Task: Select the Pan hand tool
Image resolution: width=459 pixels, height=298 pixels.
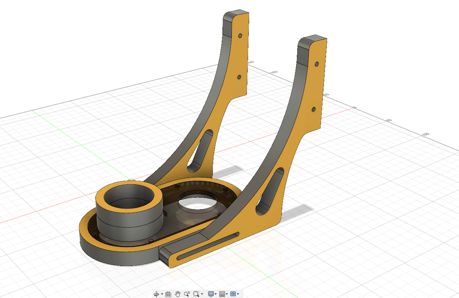Action: click(x=178, y=294)
